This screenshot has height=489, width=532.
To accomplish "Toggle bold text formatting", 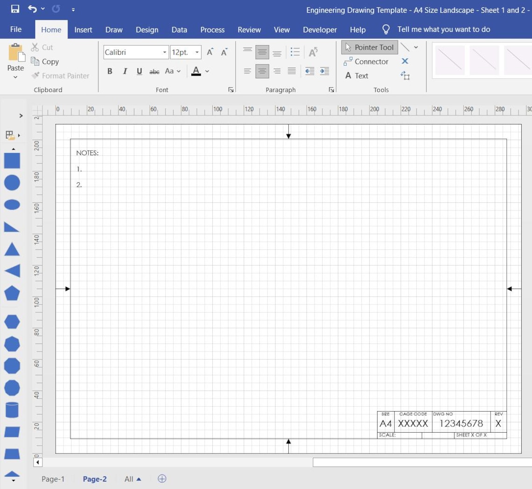I will [x=110, y=71].
